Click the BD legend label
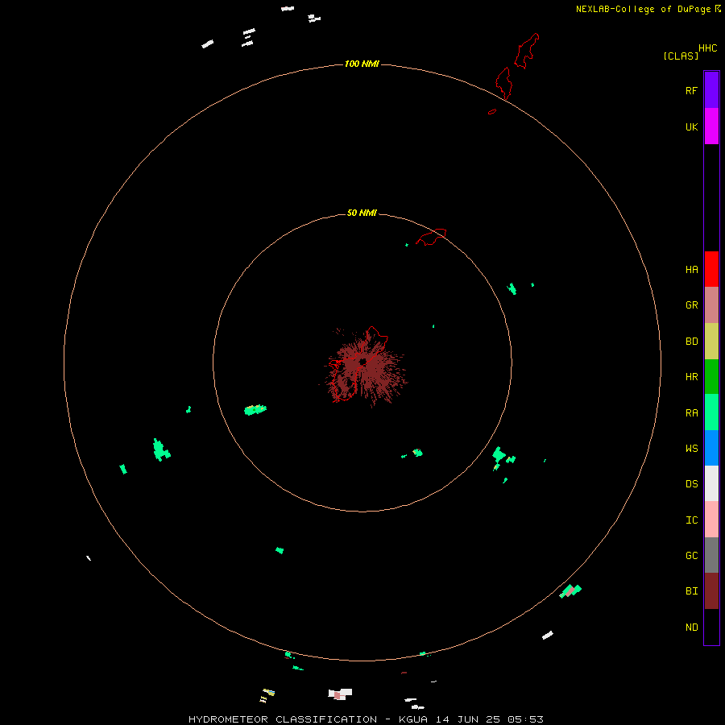Image resolution: width=725 pixels, height=725 pixels. pyautogui.click(x=691, y=342)
